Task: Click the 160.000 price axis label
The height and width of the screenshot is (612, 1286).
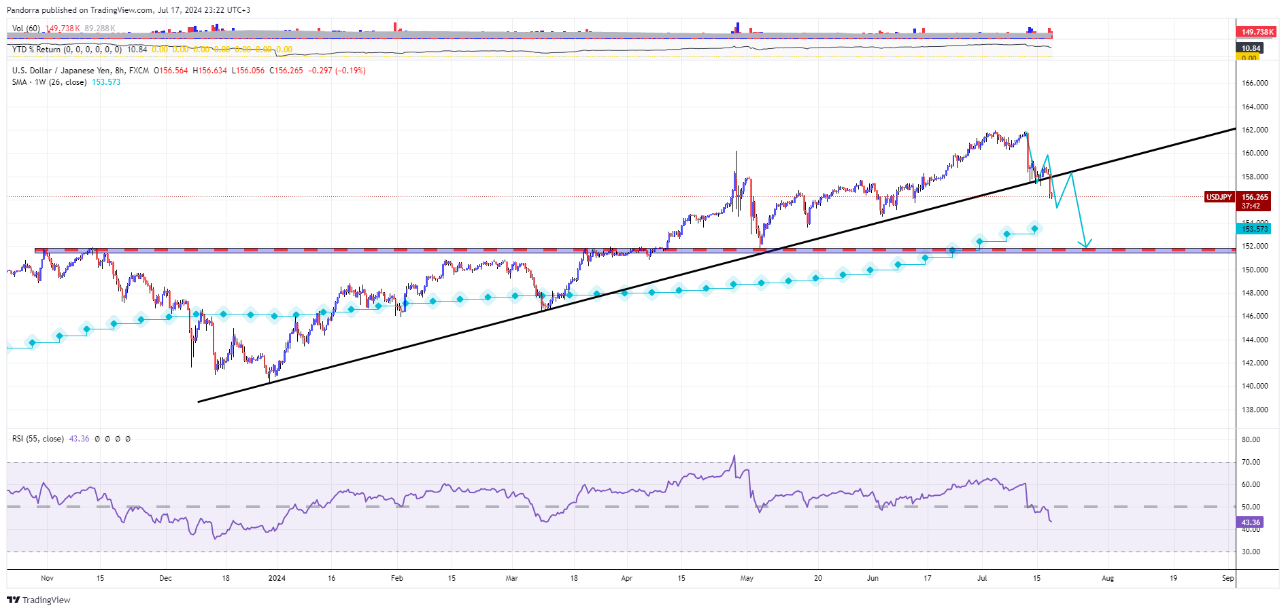Action: (x=1255, y=153)
